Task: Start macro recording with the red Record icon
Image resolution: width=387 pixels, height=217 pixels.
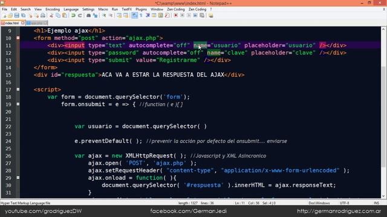Action: [x=176, y=16]
